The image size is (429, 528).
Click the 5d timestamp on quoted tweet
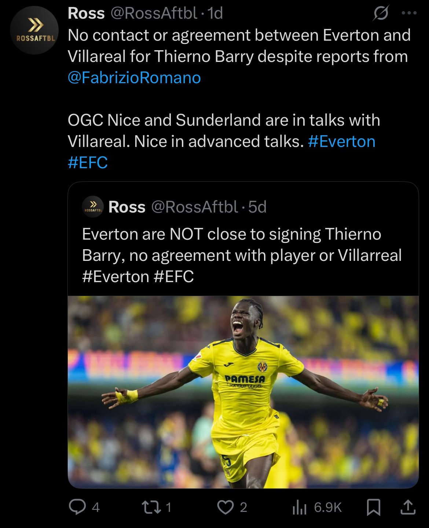click(x=257, y=207)
